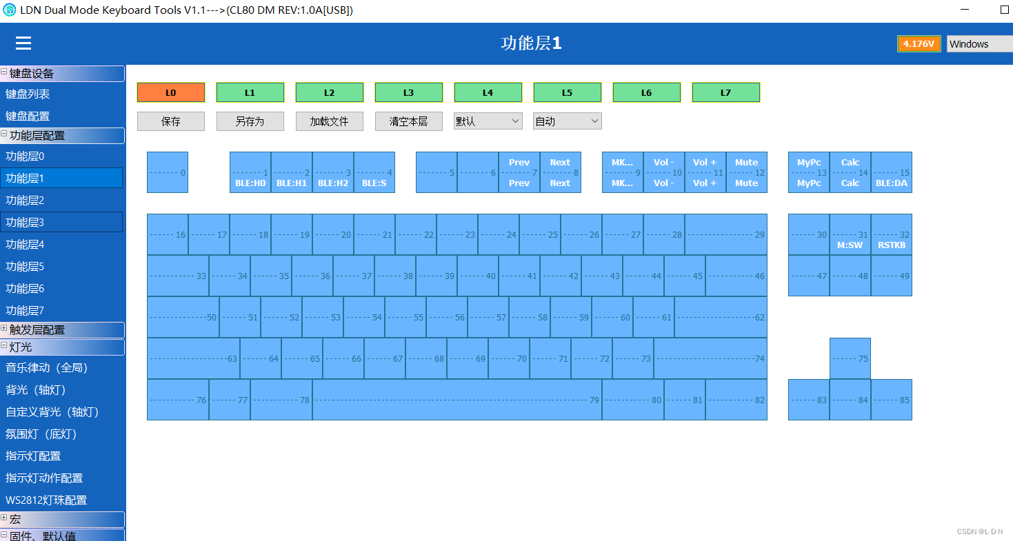Image resolution: width=1013 pixels, height=541 pixels.
Task: Open 指示灯配置 page
Action: (x=62, y=456)
